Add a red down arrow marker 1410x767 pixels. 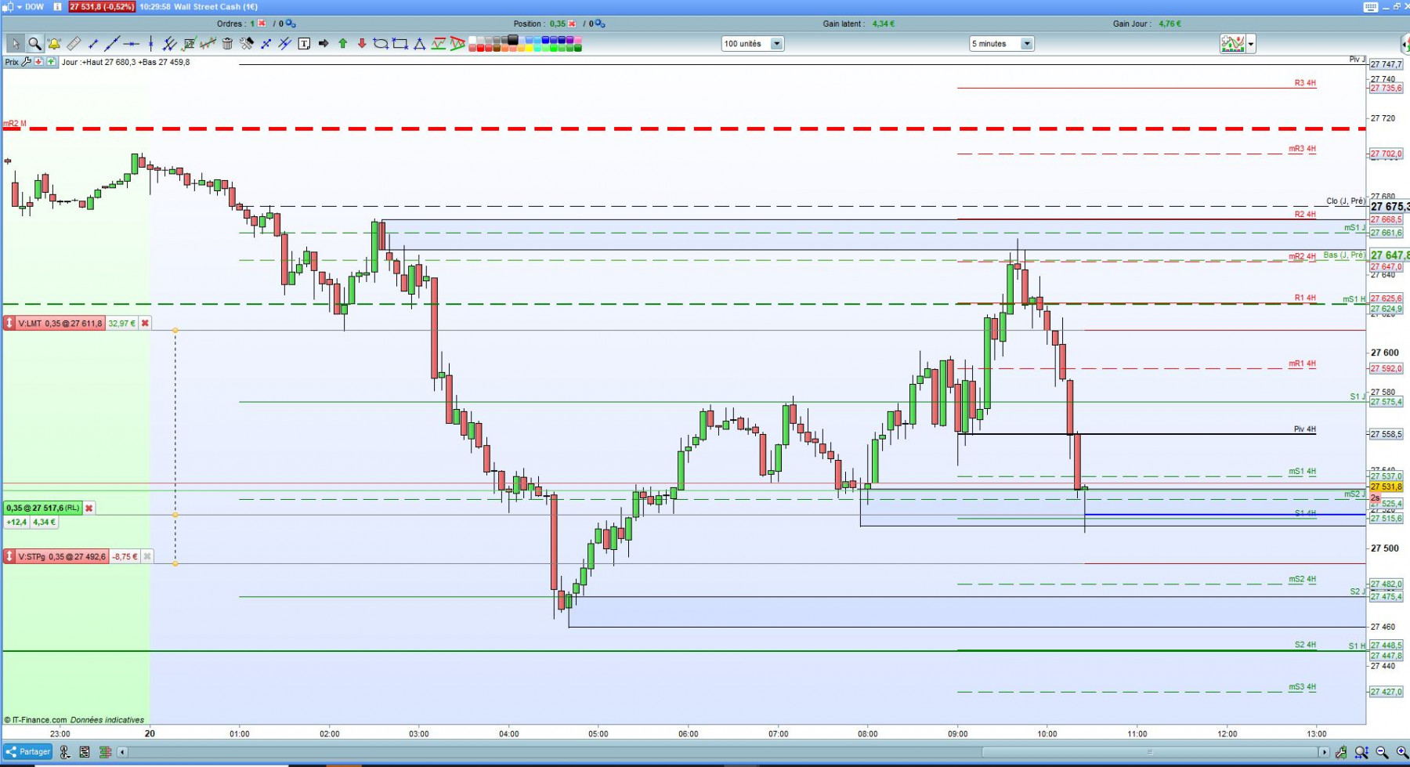[x=362, y=44]
